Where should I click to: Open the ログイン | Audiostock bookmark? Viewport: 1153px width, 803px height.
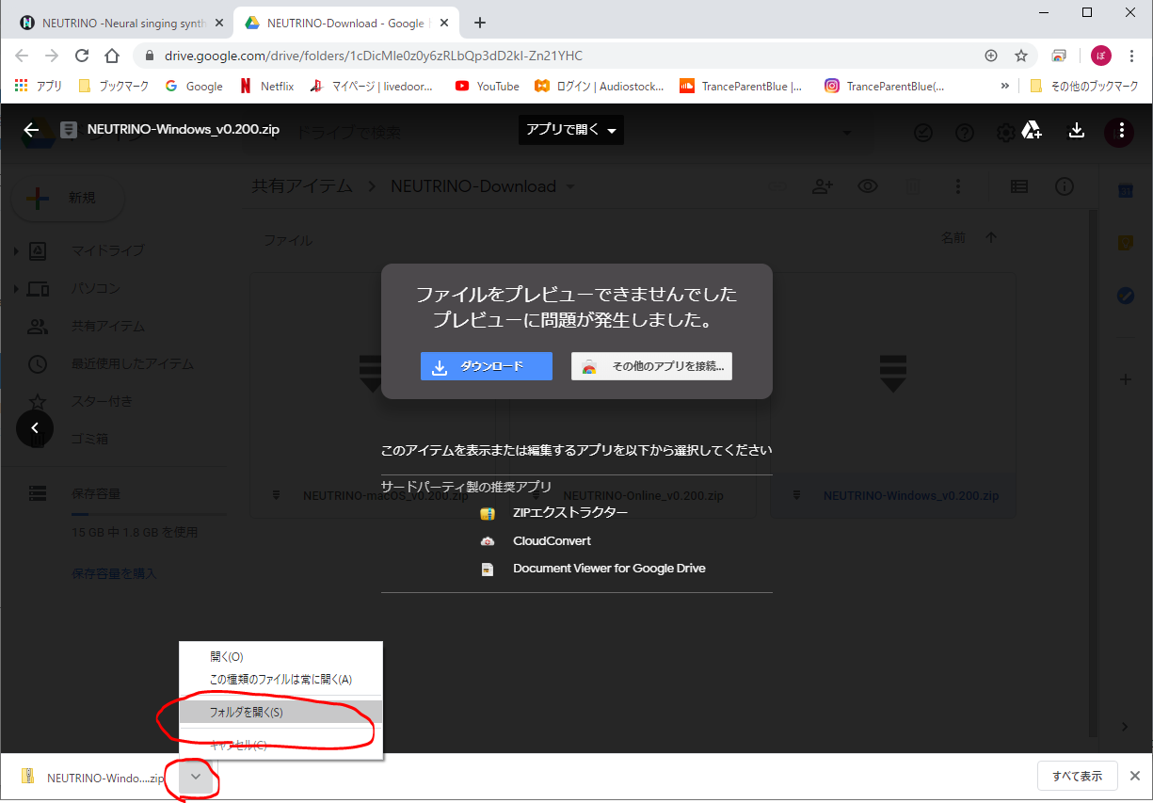tap(600, 86)
